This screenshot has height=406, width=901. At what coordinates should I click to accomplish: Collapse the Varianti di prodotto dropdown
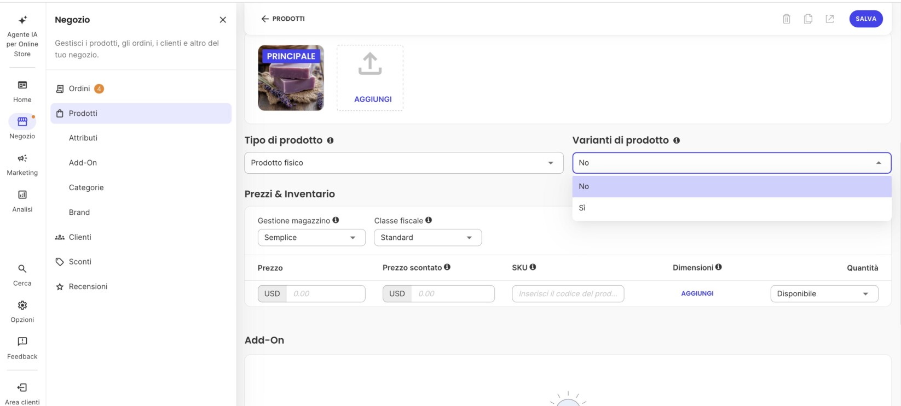[732, 163]
